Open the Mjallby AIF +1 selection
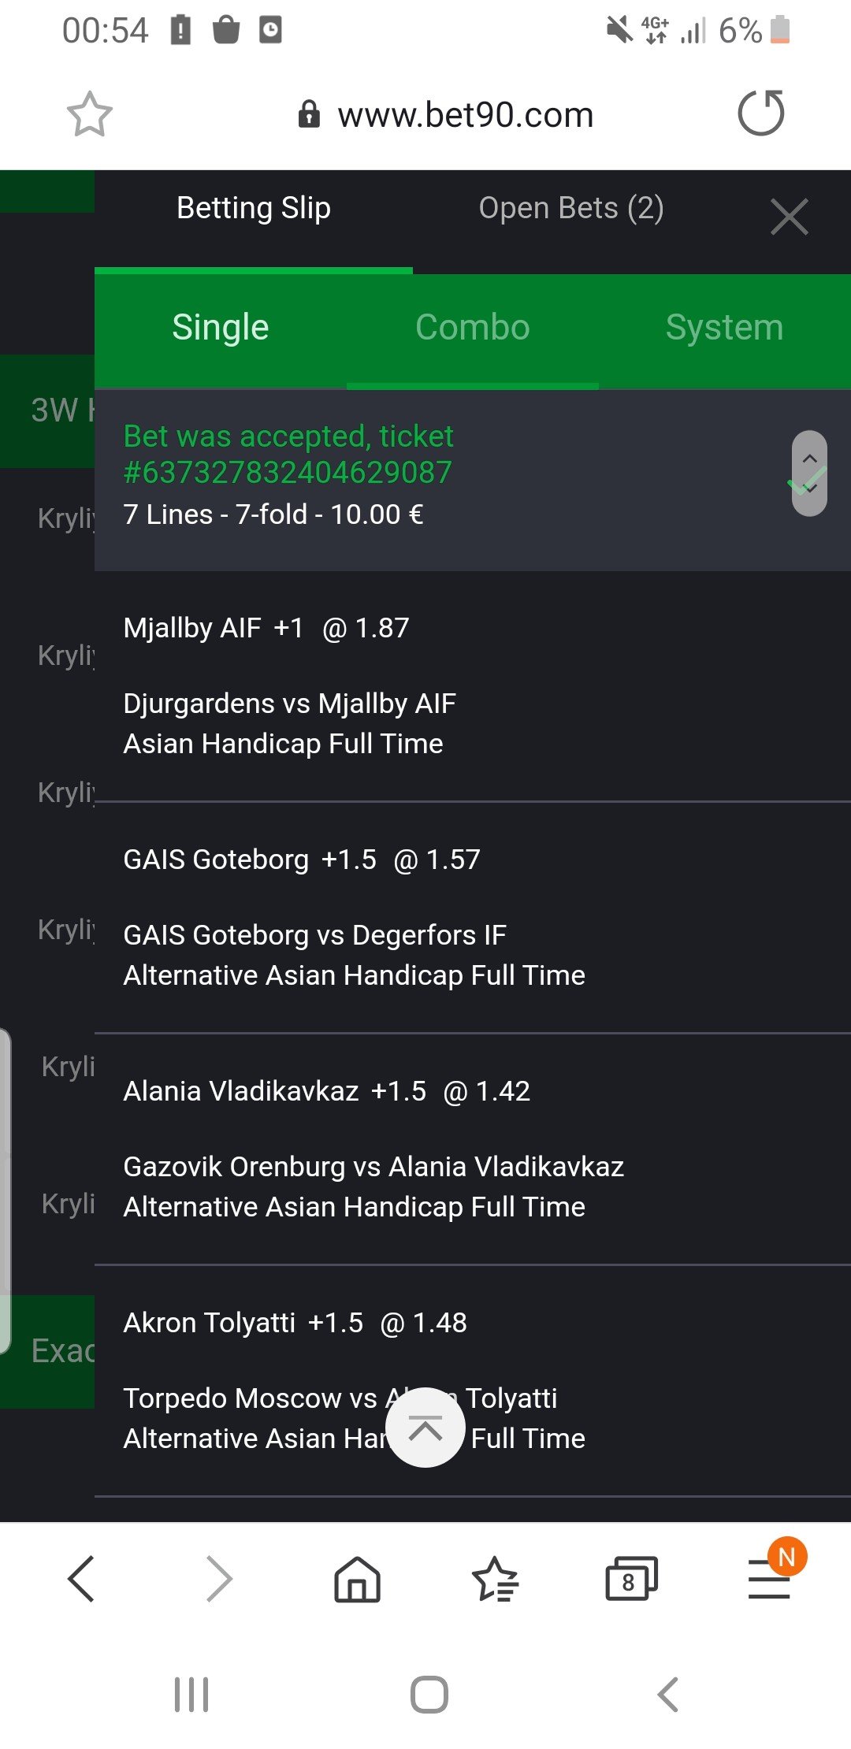This screenshot has height=1749, width=851. (266, 628)
